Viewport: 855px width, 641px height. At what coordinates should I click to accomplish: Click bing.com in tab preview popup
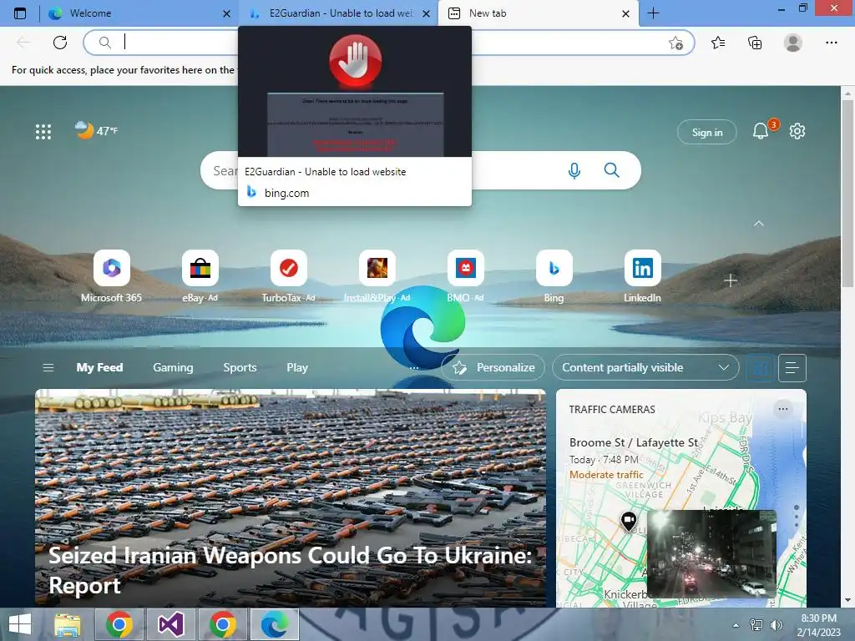click(x=287, y=193)
